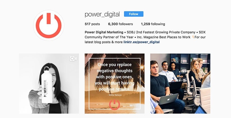Click the blue Follow button
This screenshot has height=118, width=231.
tap(134, 14)
